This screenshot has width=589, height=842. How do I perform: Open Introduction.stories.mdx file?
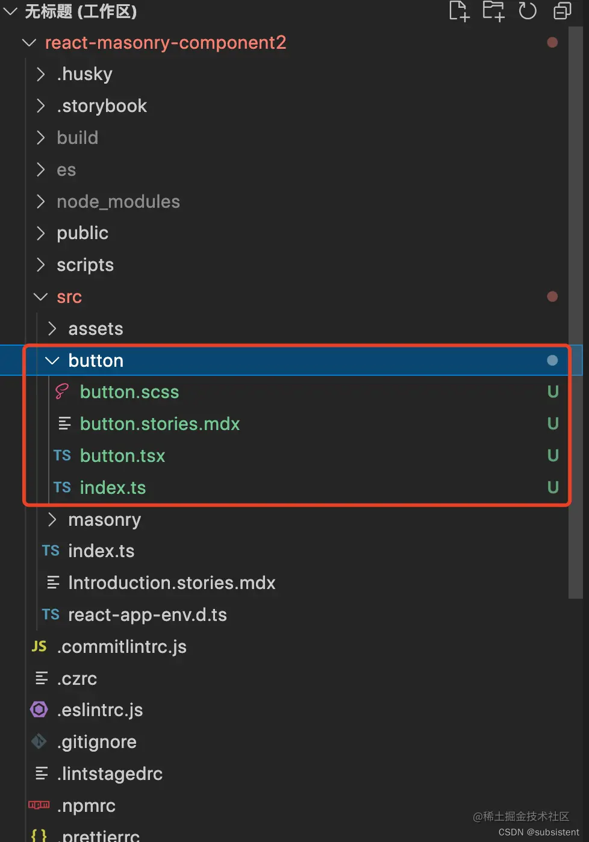pyautogui.click(x=172, y=583)
